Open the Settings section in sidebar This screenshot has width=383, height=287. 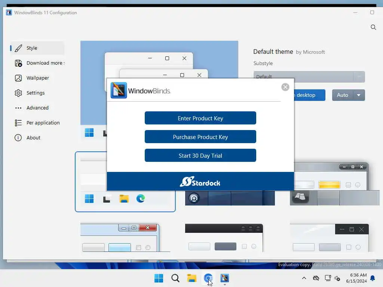click(37, 93)
